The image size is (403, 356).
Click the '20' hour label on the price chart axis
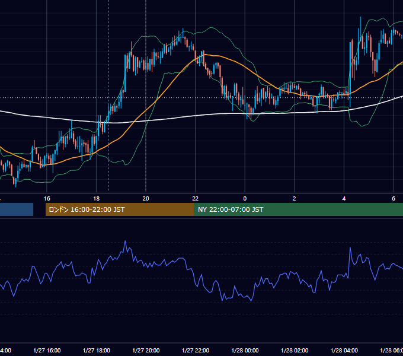coord(146,198)
